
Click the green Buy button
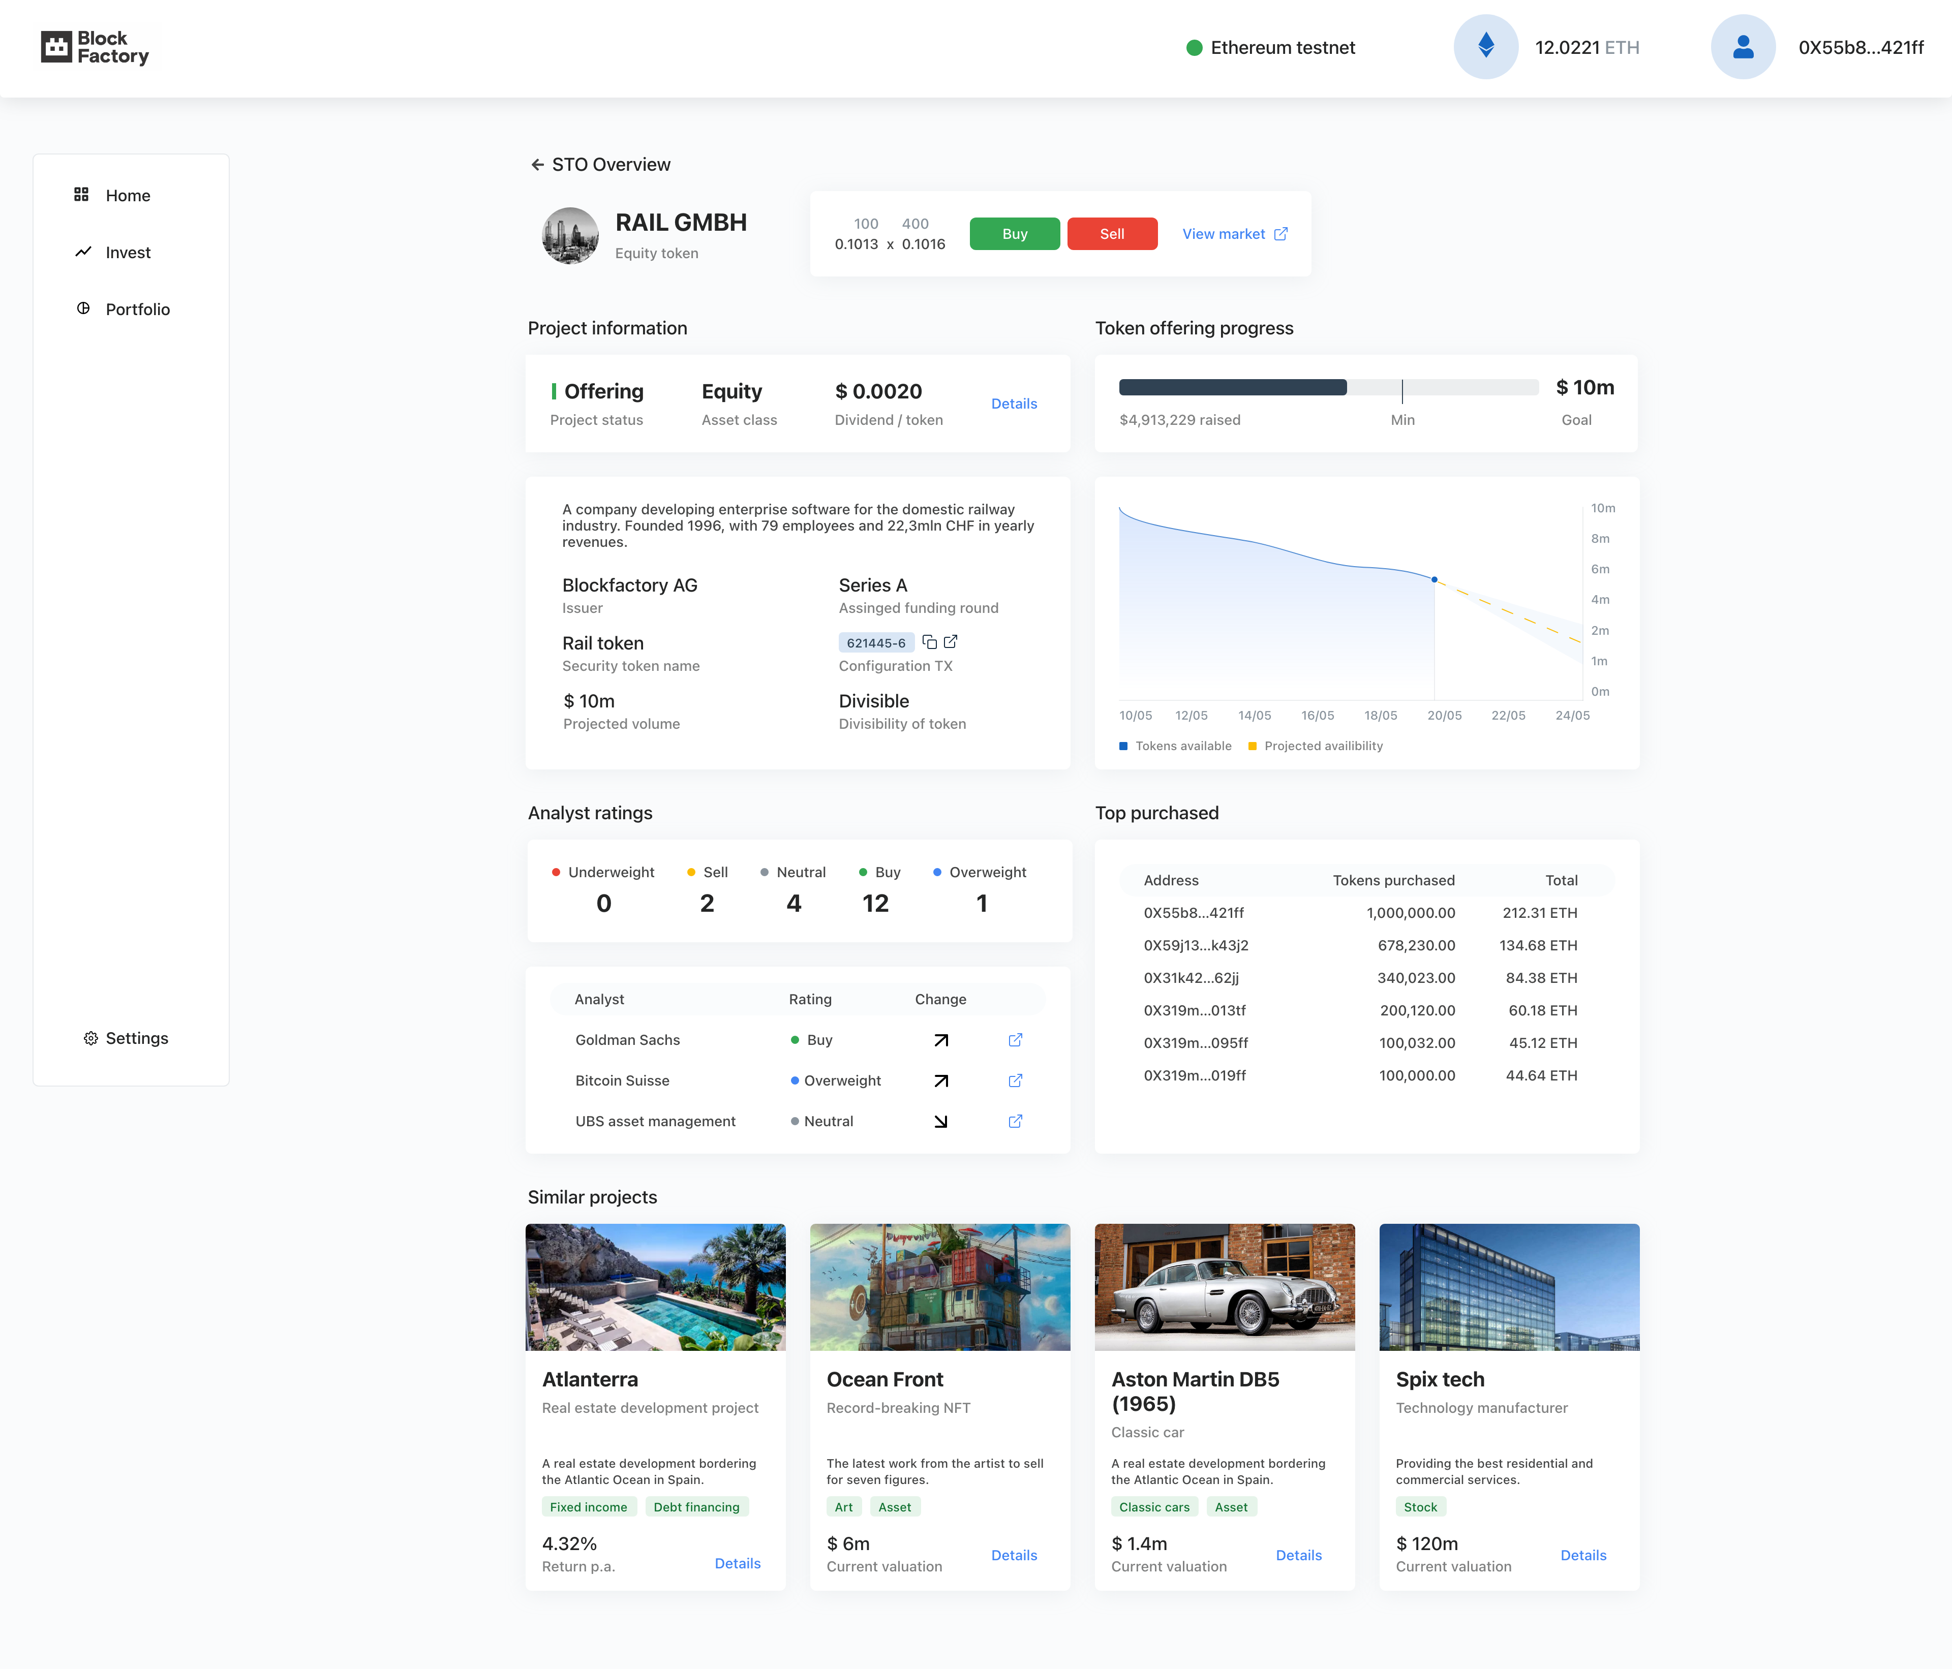1015,234
